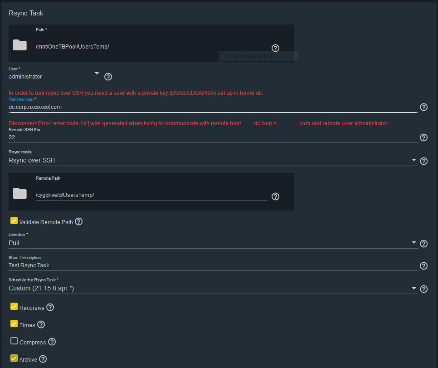Click help icon for Remote SSH Port
This screenshot has width=438, height=368.
423,137
